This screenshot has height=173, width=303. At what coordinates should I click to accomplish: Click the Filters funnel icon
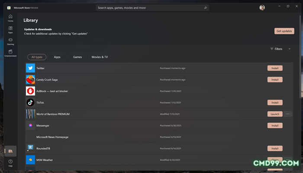tap(272, 49)
